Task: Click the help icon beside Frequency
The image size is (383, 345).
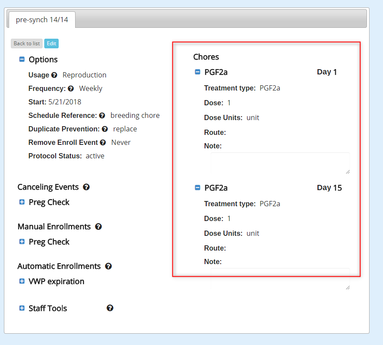Action: tap(71, 89)
